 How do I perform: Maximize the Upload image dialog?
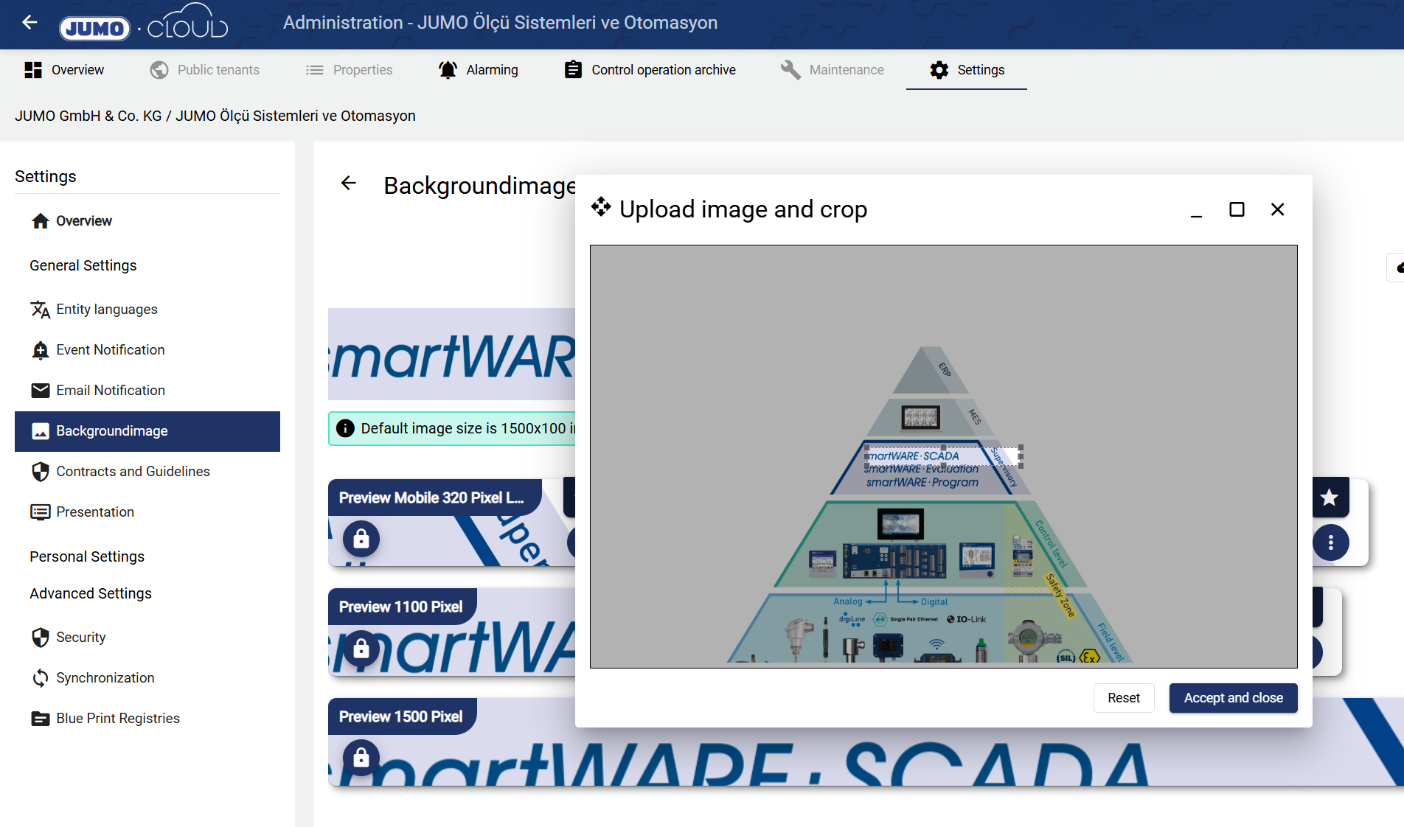coord(1237,210)
